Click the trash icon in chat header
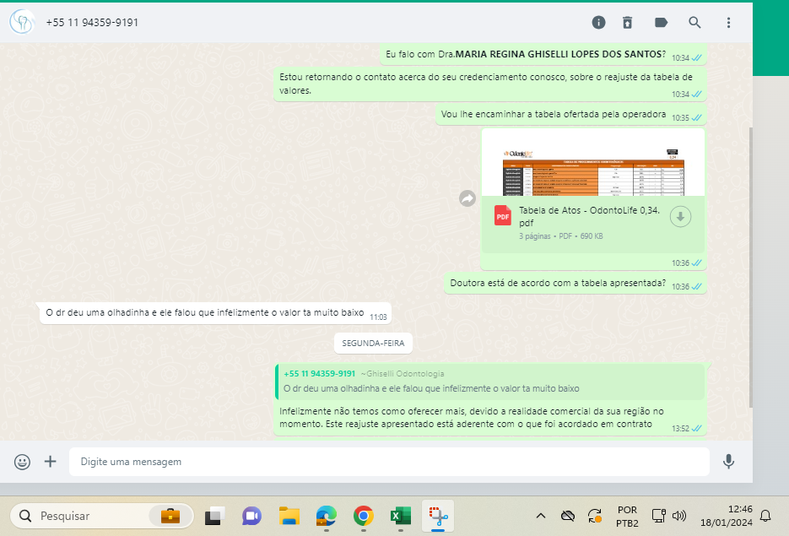The image size is (789, 536). pos(627,22)
